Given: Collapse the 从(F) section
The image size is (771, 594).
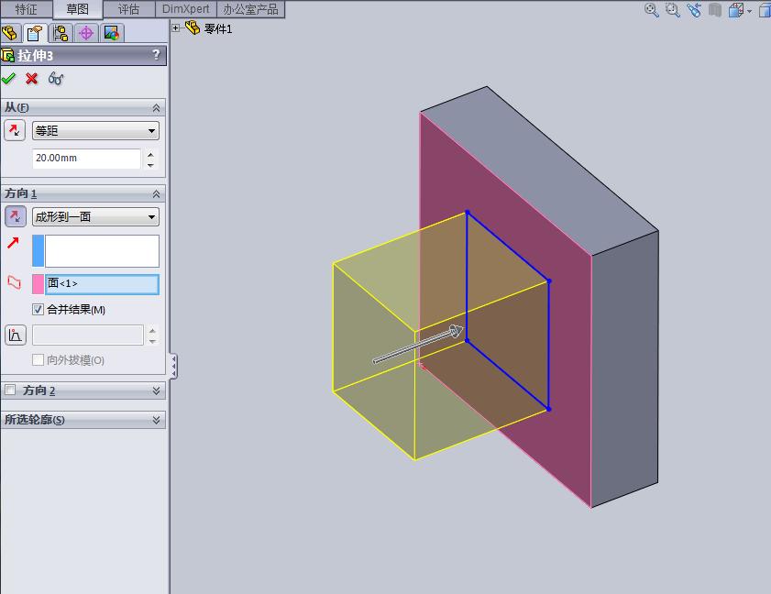Looking at the screenshot, I should click(156, 107).
